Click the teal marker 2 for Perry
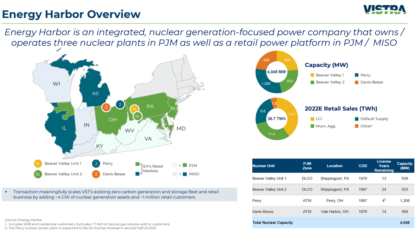This screenshot has height=232, width=415. (120, 104)
